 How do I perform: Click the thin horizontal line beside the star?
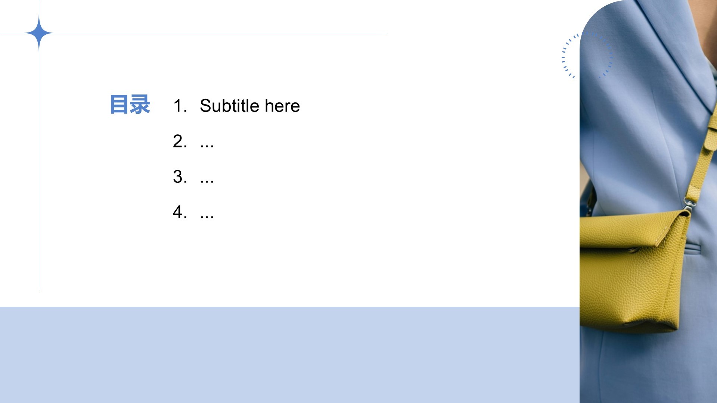[220, 33]
